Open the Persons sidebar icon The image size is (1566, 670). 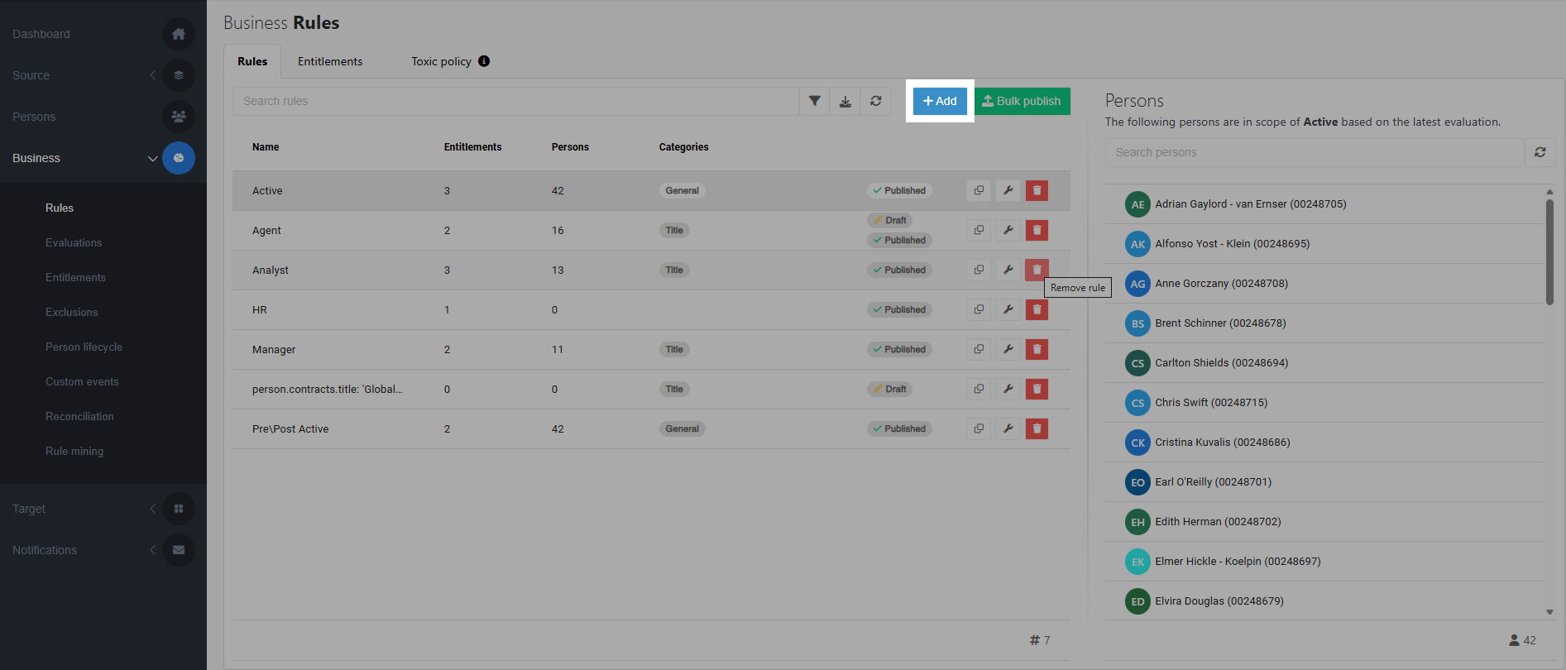click(x=179, y=117)
